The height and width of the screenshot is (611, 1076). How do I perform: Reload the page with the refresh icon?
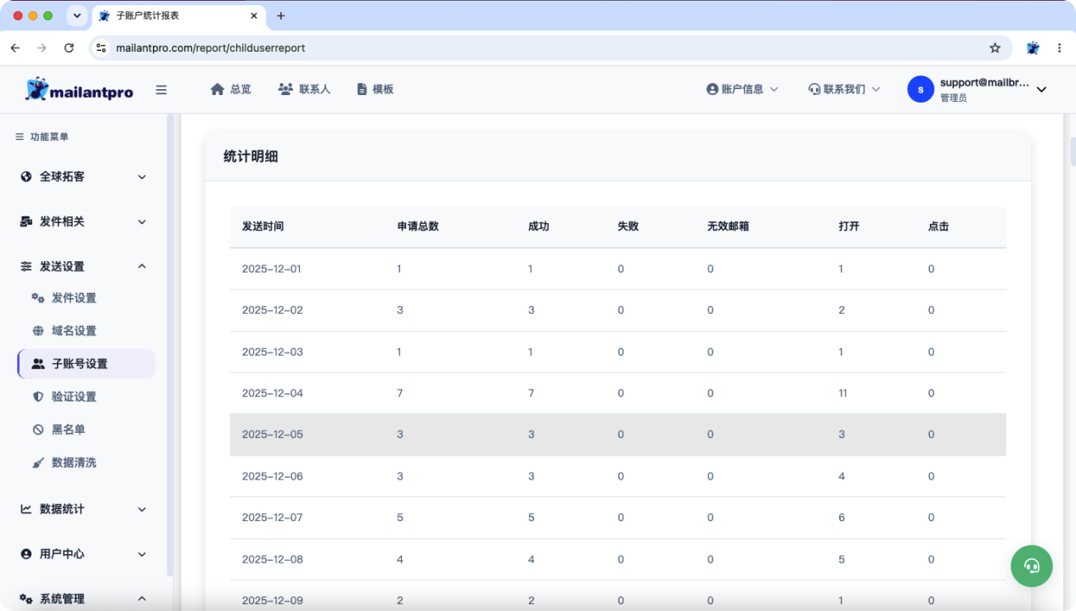pyautogui.click(x=70, y=48)
